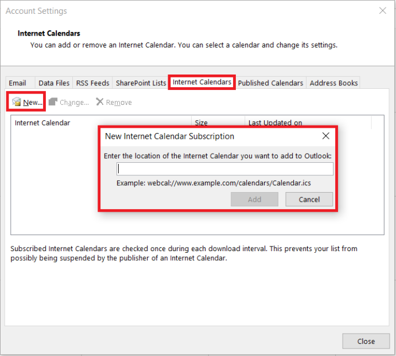Screen dimensions: 396x356
Task: Close the New Internet Calendar Subscription dialog
Action: 325,136
